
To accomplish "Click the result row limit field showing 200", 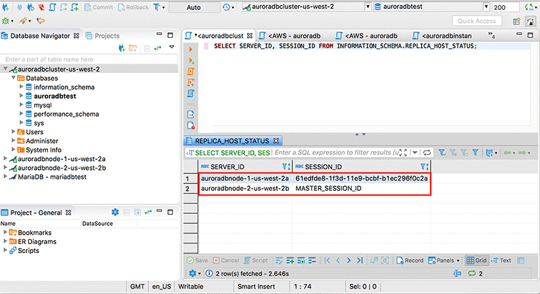I will point(505,7).
